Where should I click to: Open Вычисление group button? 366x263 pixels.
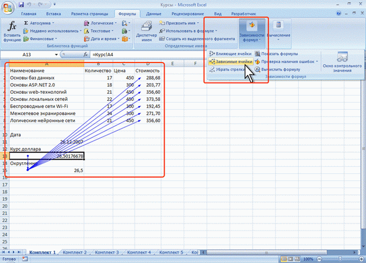(x=278, y=32)
